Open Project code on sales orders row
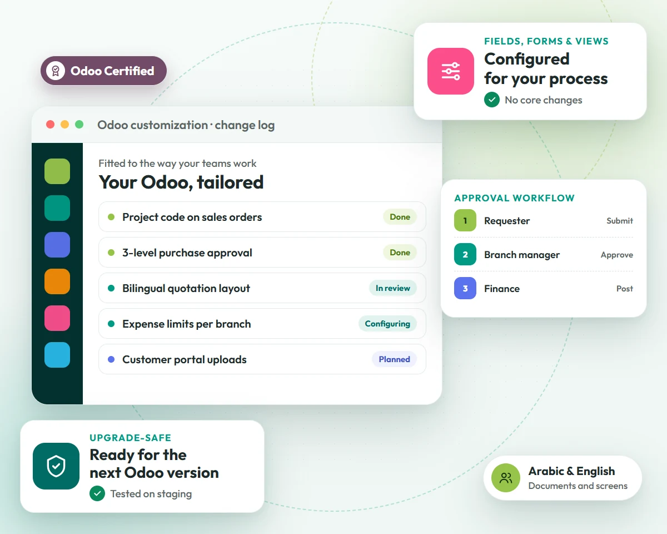This screenshot has width=667, height=534. click(262, 217)
